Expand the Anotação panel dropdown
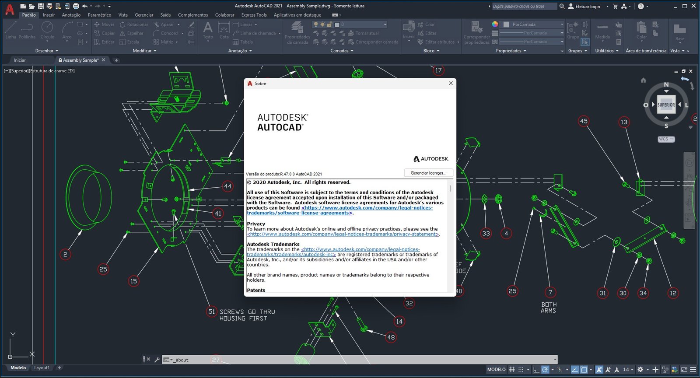The image size is (700, 378). 240,51
